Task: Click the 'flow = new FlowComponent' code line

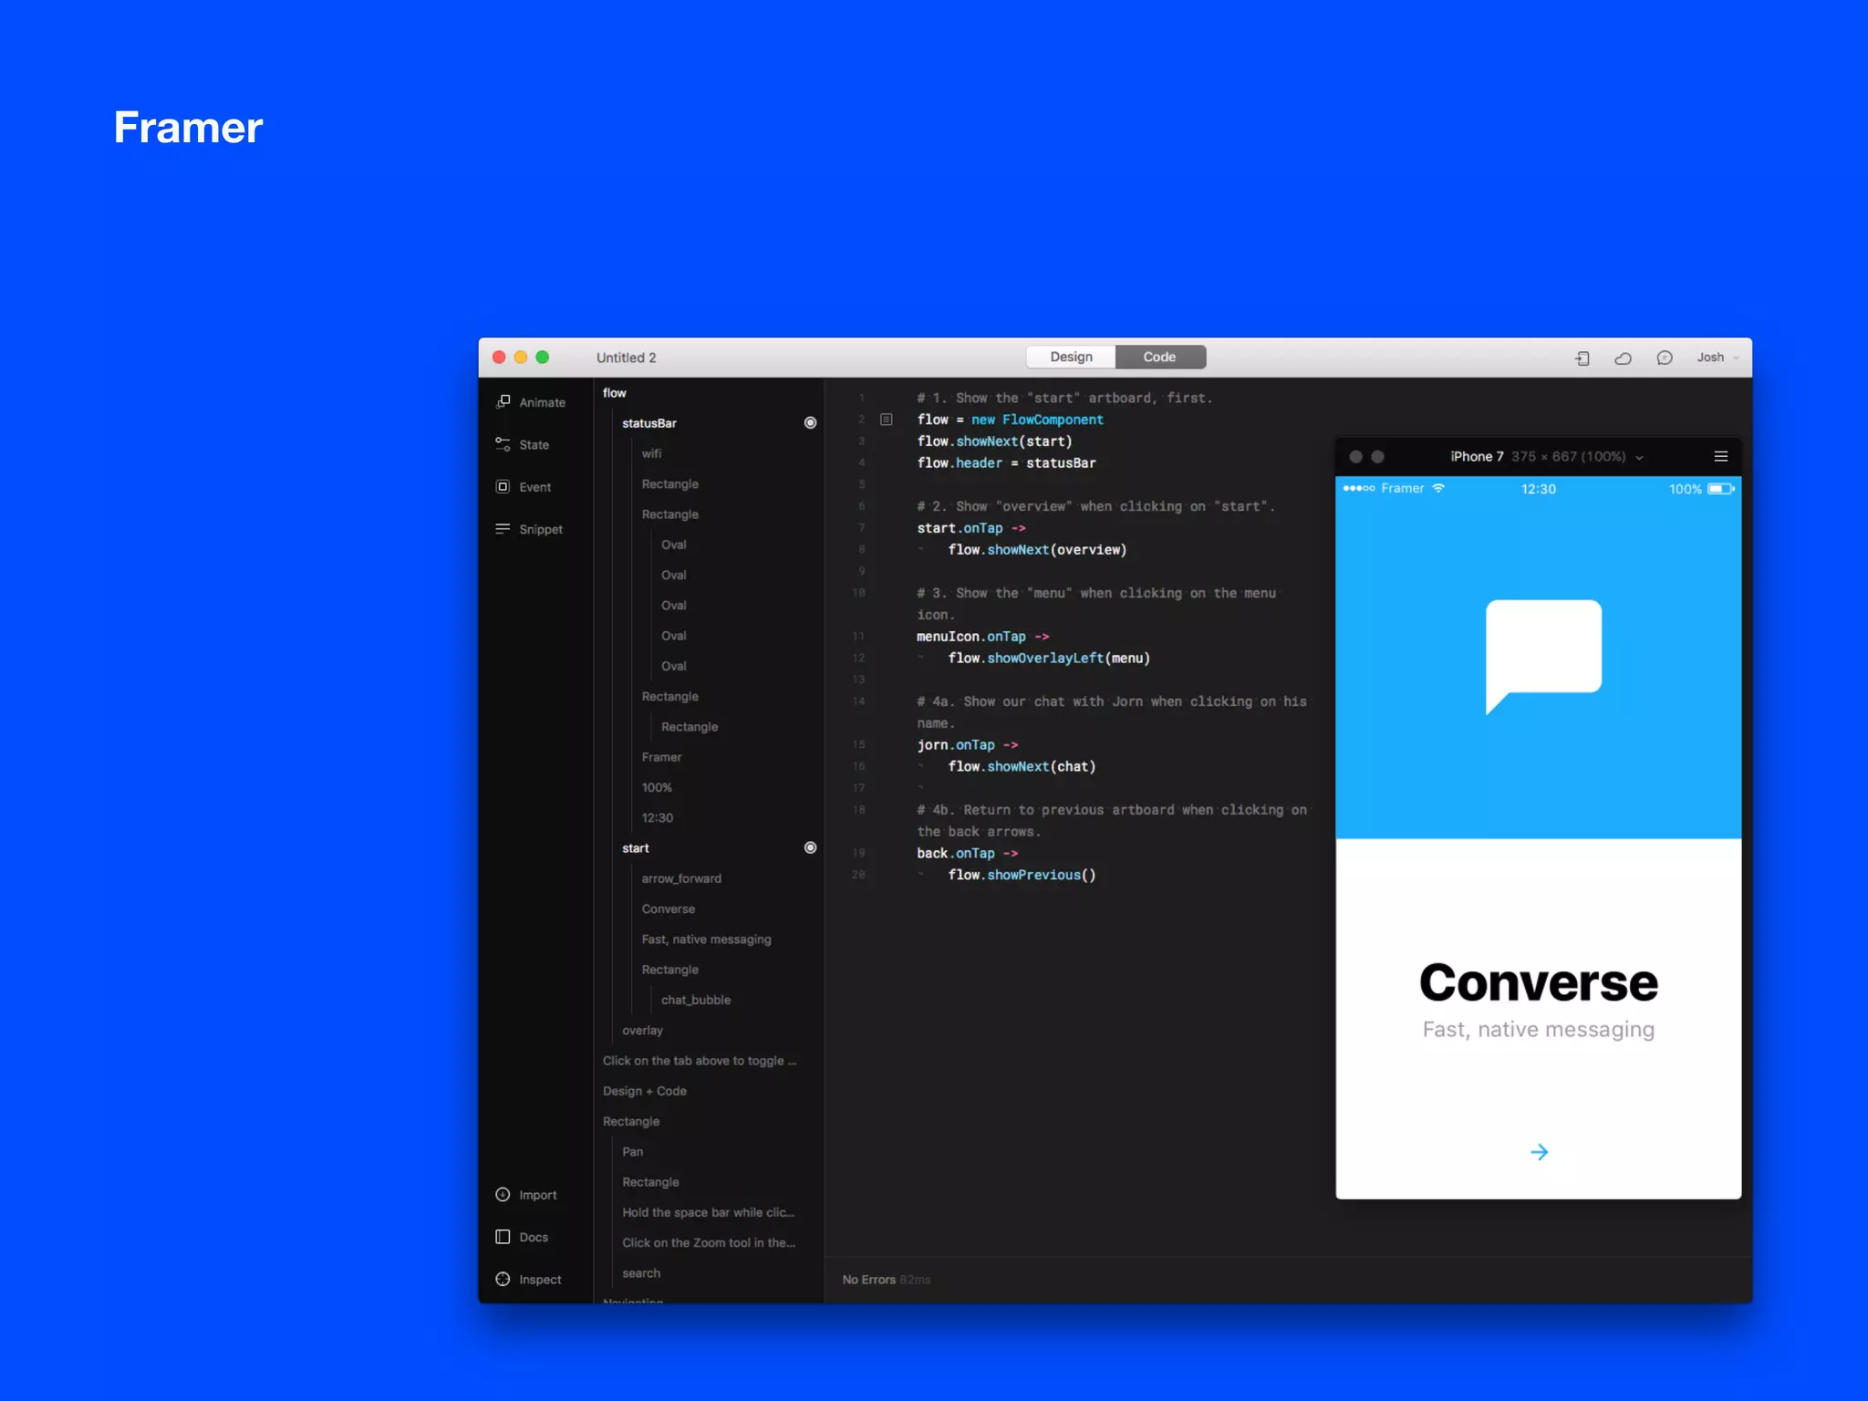Action: [1011, 420]
